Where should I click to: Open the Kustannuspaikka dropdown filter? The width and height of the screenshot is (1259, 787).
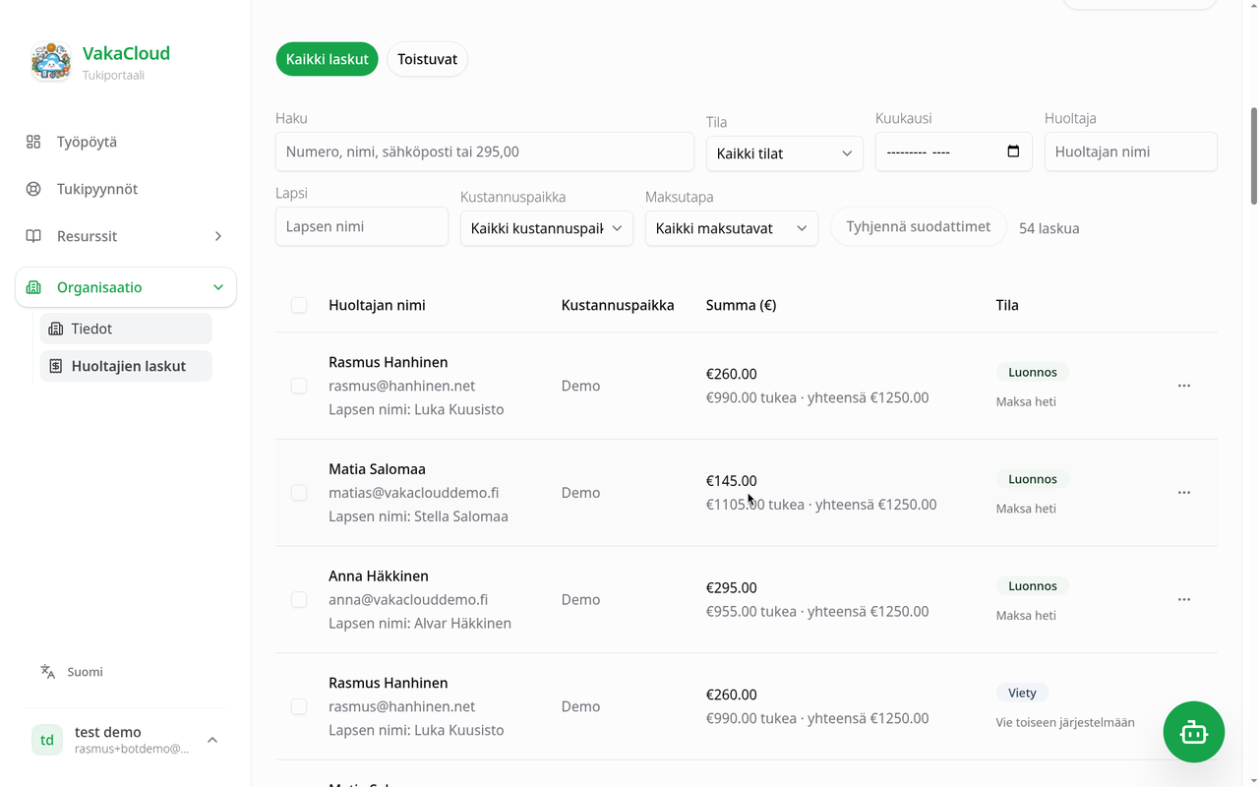point(547,228)
